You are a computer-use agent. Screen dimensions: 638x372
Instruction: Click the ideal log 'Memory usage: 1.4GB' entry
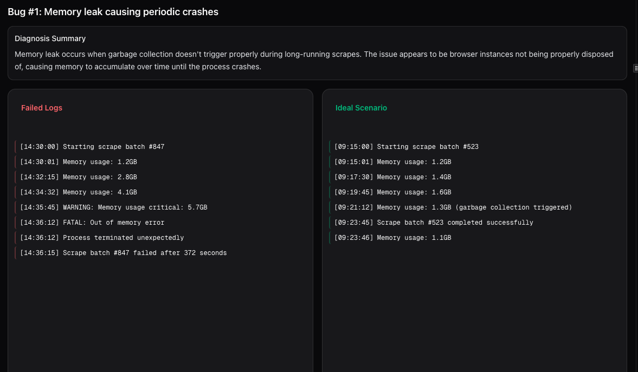coord(393,177)
